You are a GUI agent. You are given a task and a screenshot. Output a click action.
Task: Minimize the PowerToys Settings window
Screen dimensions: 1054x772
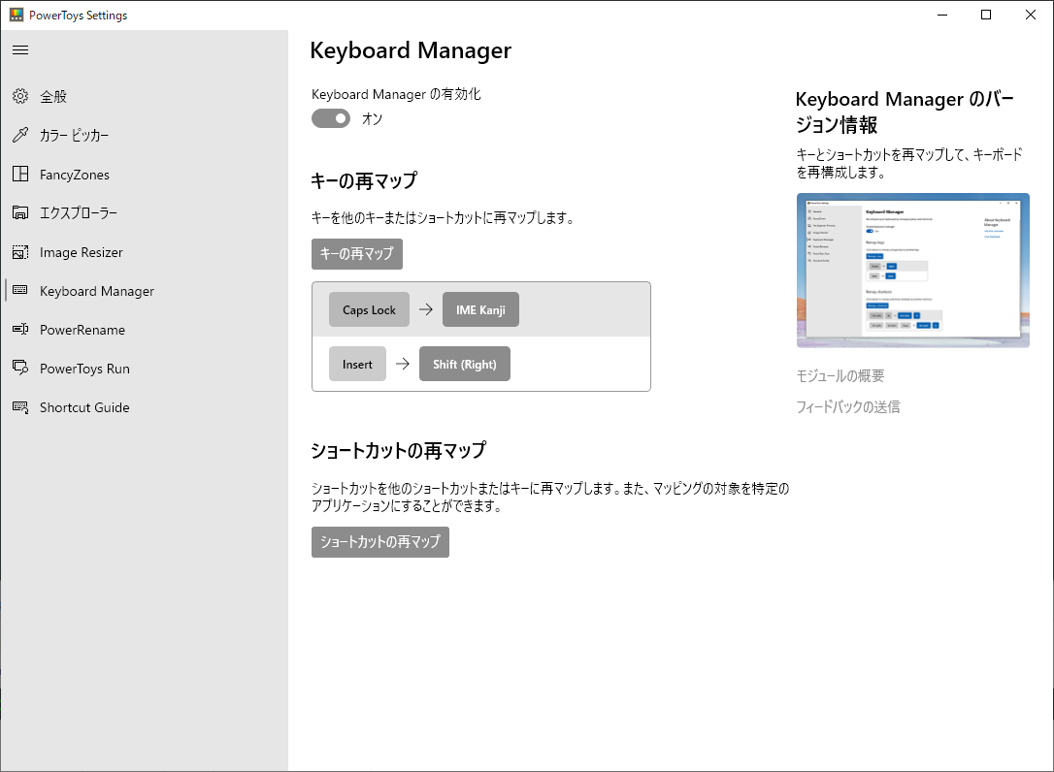pyautogui.click(x=942, y=15)
